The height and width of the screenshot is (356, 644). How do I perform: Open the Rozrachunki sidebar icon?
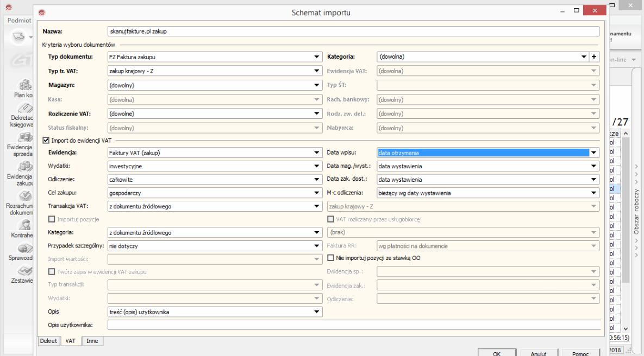(x=24, y=196)
